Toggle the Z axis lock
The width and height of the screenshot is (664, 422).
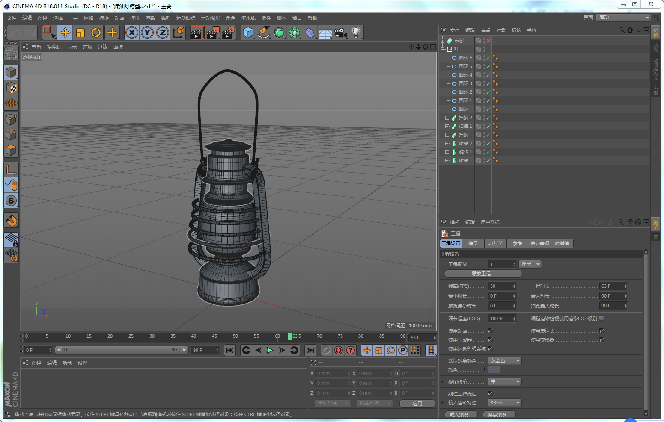[x=163, y=32]
